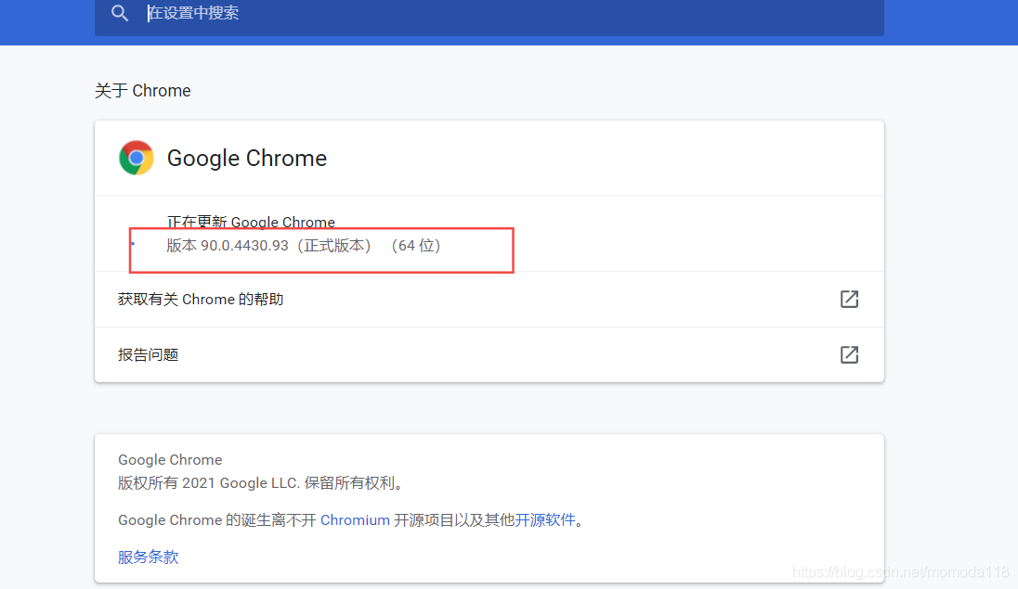The image size is (1018, 589).
Task: Click the magnifier search icon in the header
Action: [x=120, y=13]
